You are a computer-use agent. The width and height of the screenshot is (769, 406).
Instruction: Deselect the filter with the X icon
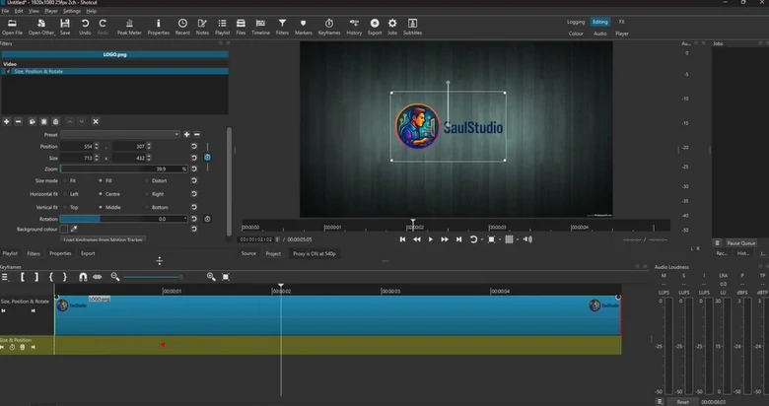pyautogui.click(x=96, y=121)
